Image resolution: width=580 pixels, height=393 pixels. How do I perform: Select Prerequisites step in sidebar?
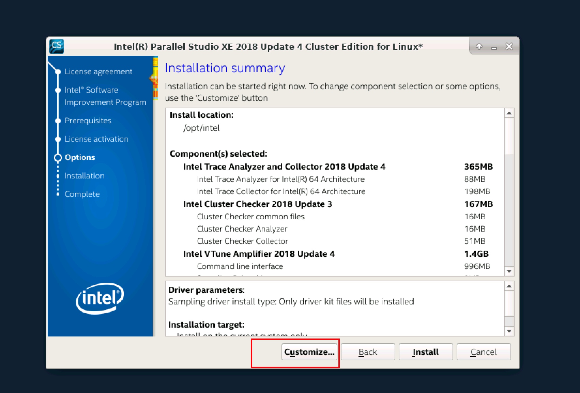(88, 121)
